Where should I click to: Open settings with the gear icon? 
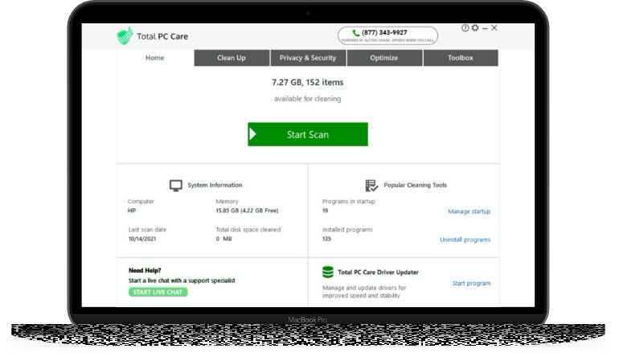pos(474,29)
